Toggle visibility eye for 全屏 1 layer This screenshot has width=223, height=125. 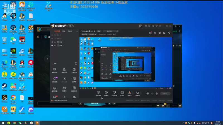[x=52, y=46]
